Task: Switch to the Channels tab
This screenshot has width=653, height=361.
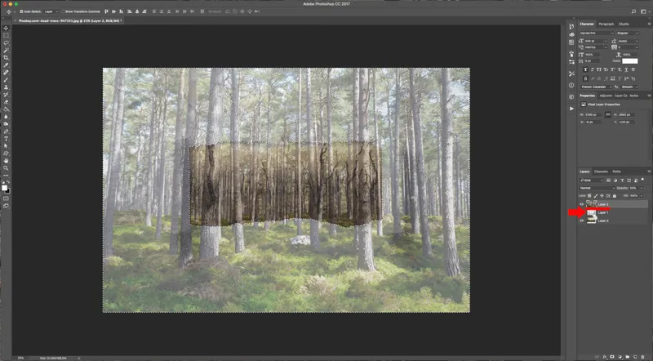Action: tap(601, 172)
